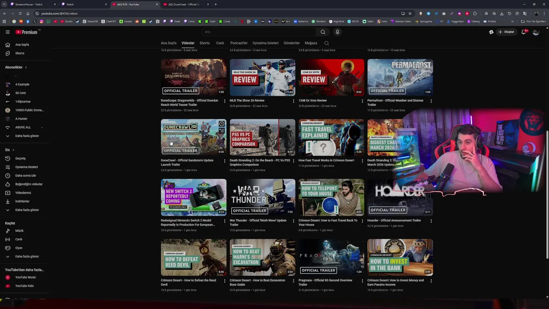The width and height of the screenshot is (549, 309).
Task: Open Videolarınız in the sidebar
Action: (24, 193)
